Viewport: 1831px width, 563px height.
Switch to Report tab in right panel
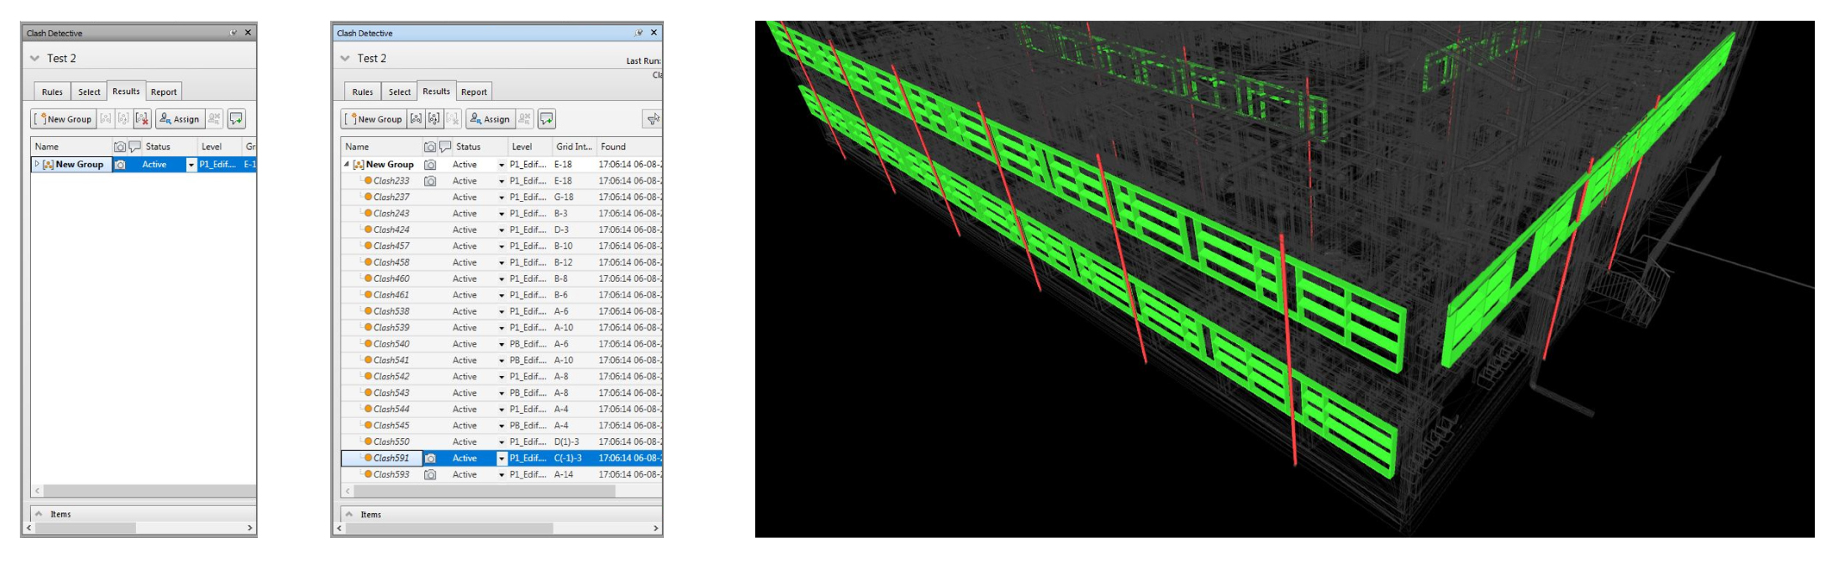(x=474, y=92)
